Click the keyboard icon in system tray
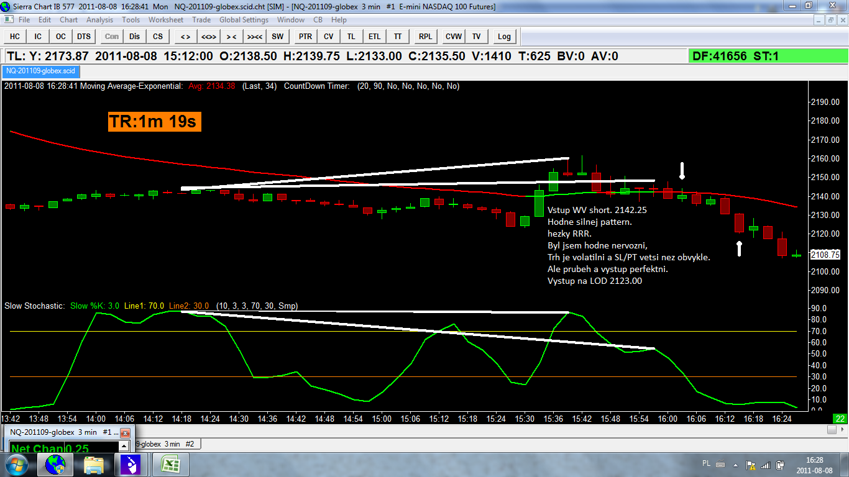Viewport: 849px width, 477px height. [720, 465]
